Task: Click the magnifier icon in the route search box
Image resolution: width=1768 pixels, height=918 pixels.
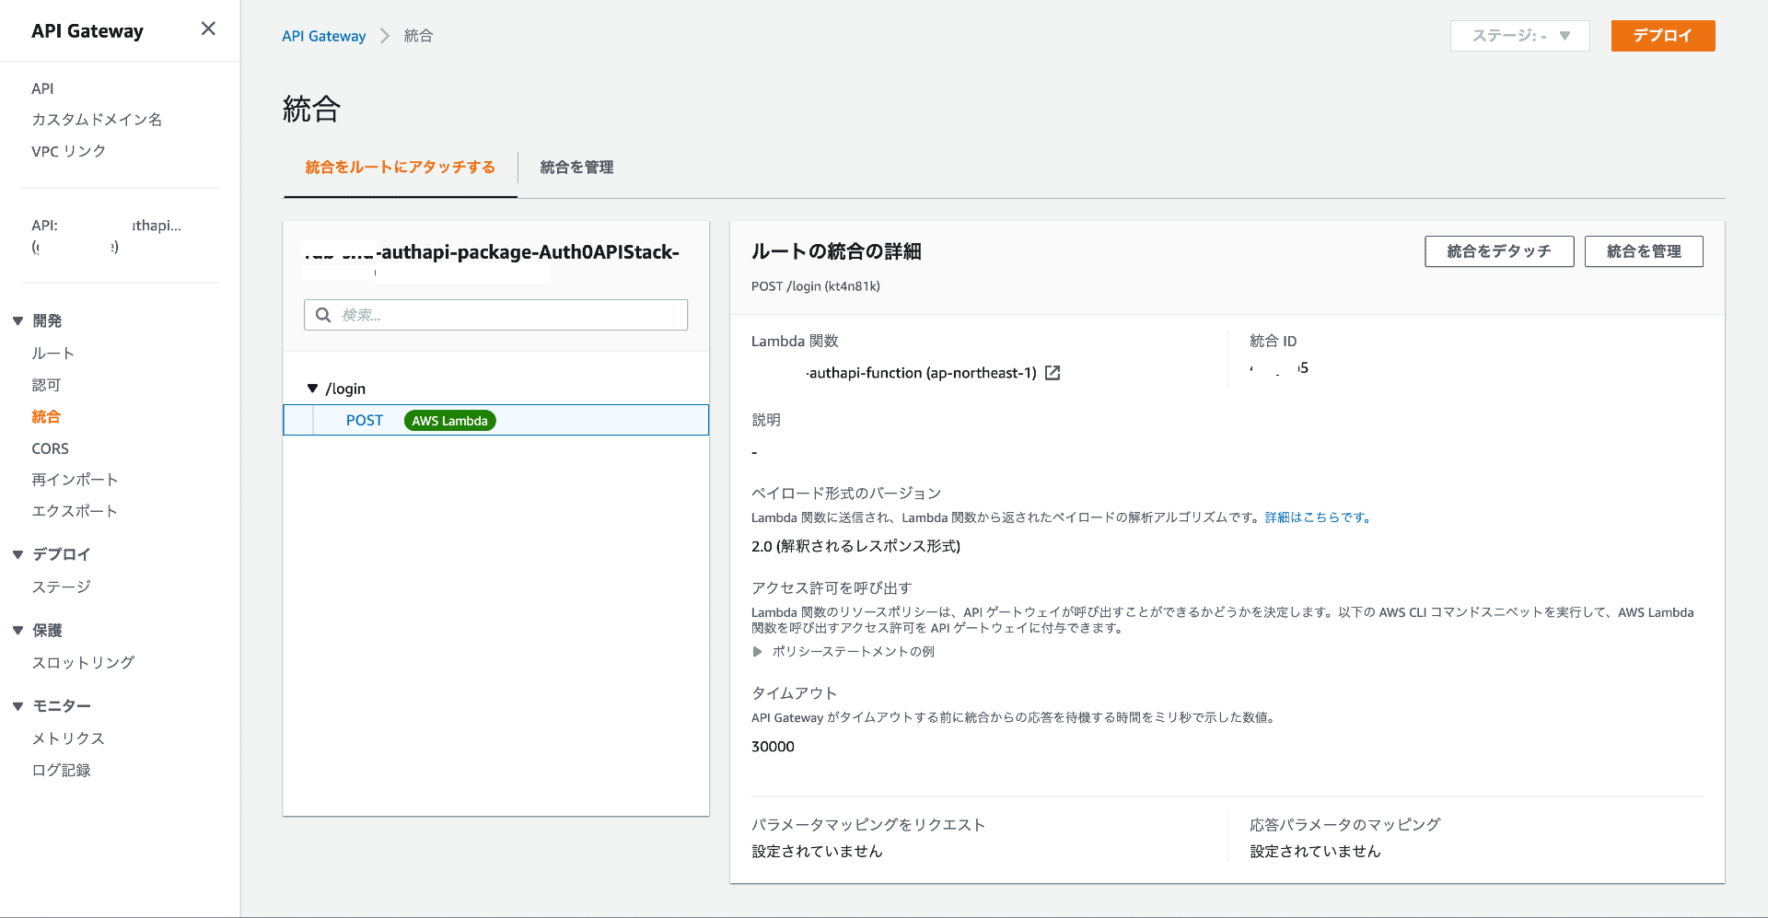Action: point(322,315)
